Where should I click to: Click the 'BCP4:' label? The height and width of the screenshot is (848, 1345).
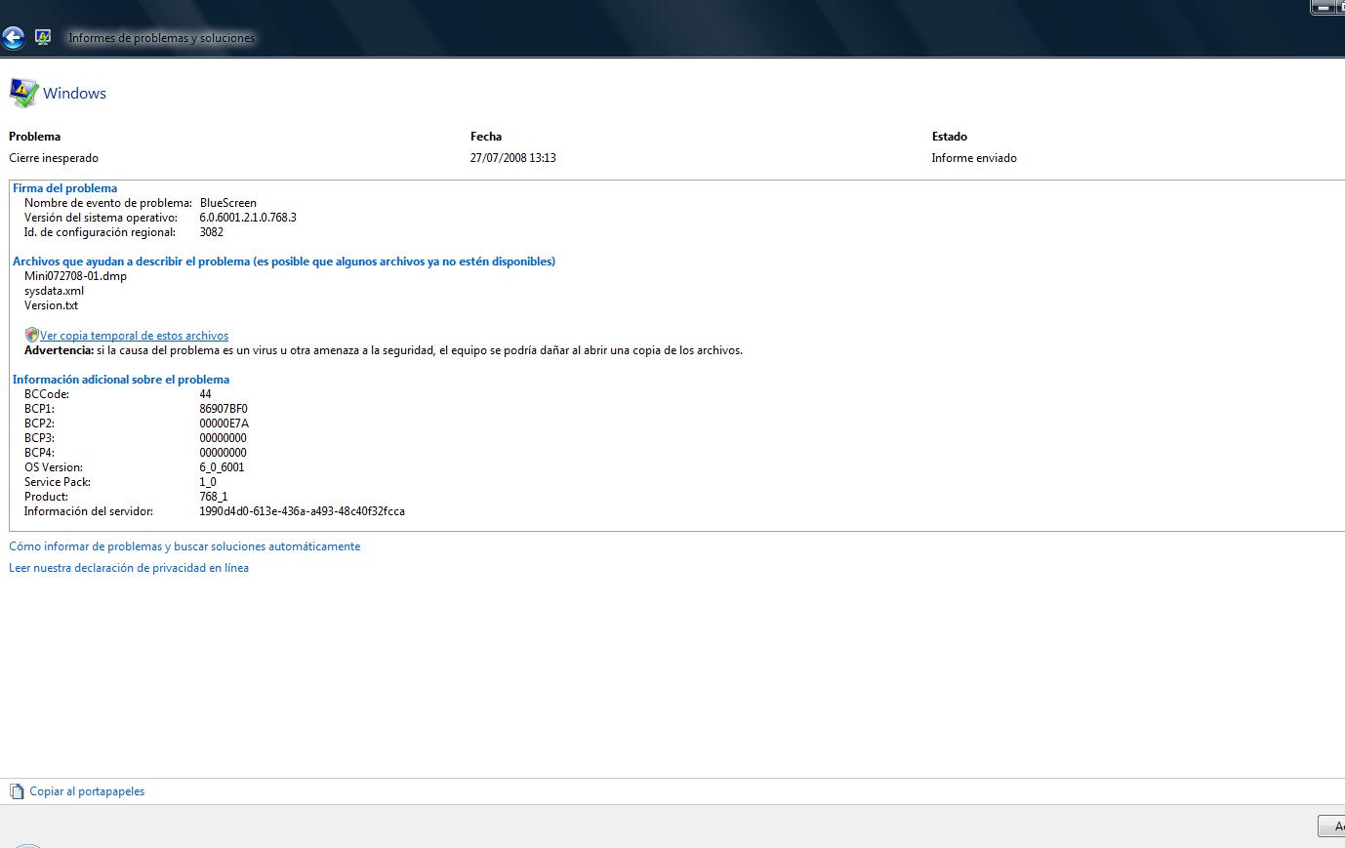click(x=39, y=453)
